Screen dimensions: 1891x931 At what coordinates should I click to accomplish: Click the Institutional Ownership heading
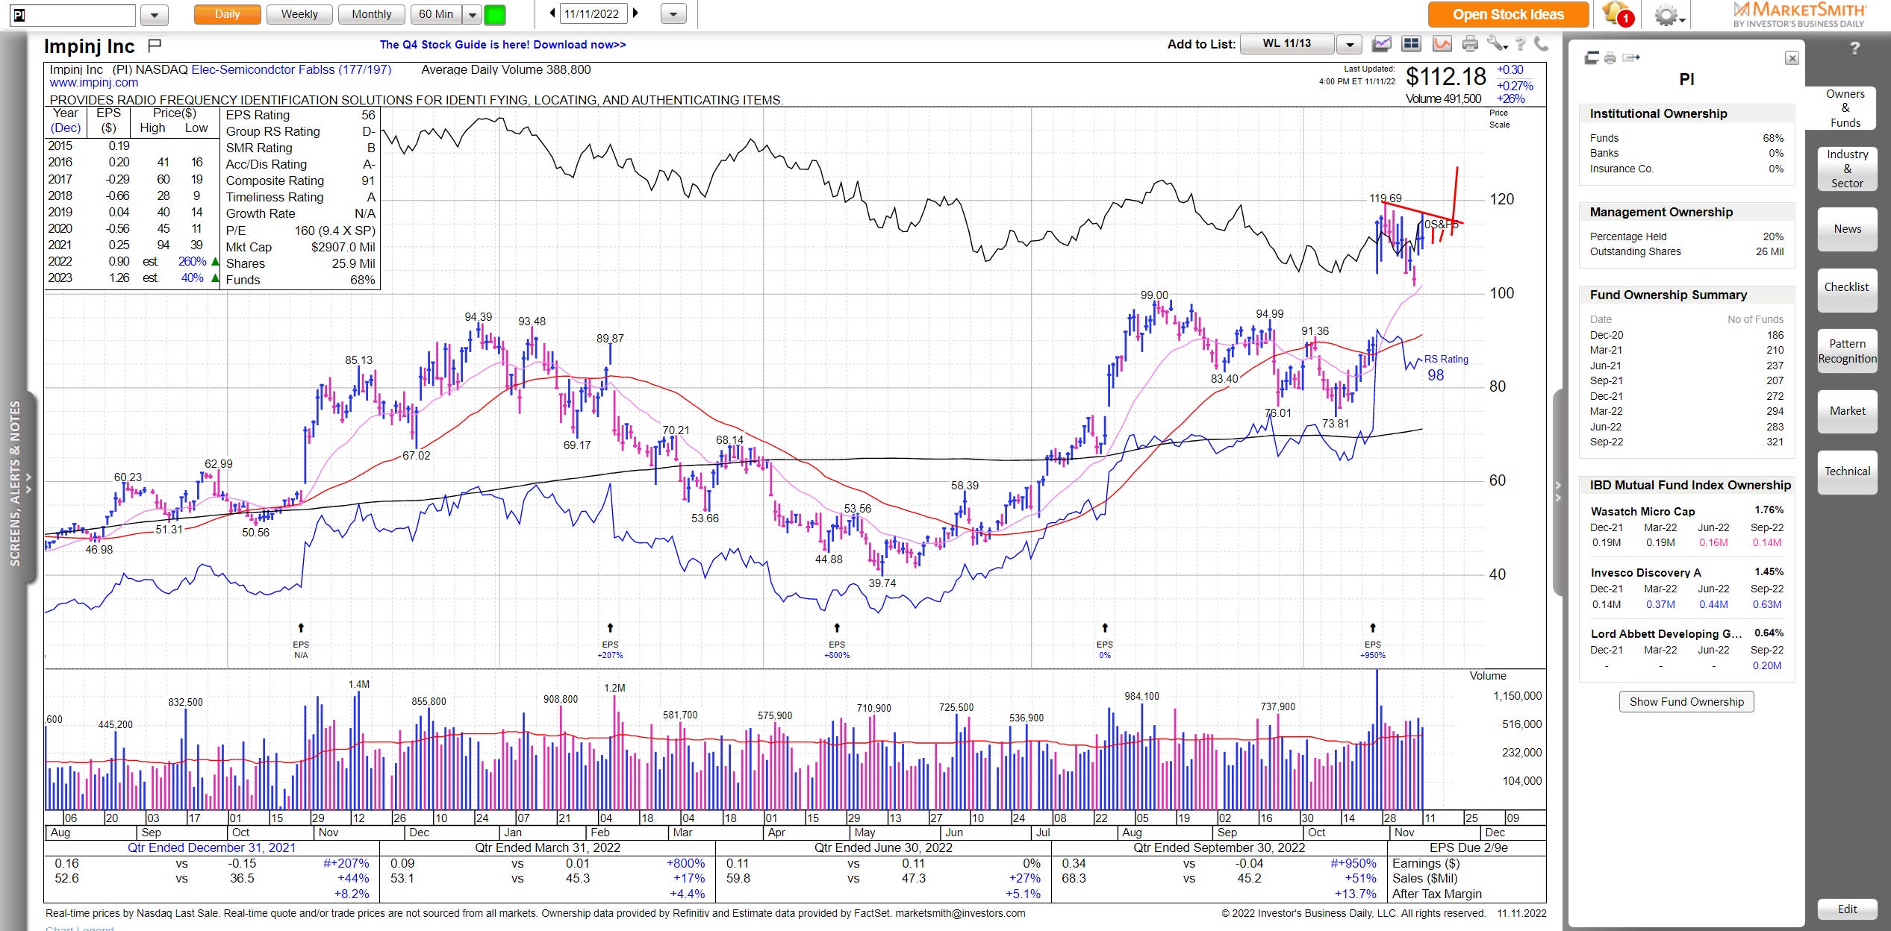(1658, 114)
